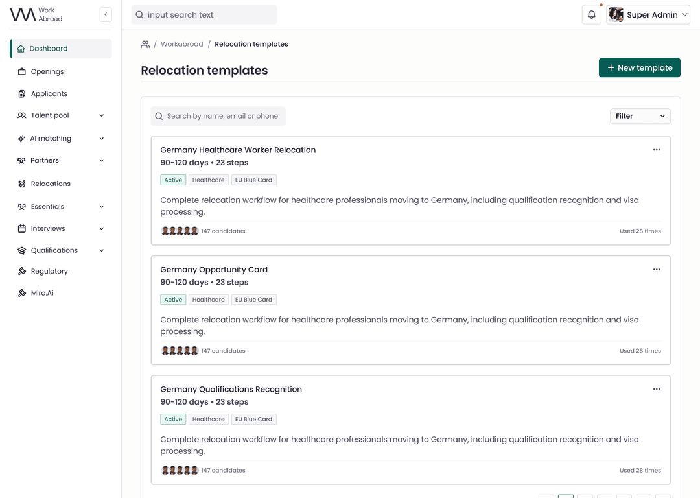Open more options for Germany Opportunity Card
The width and height of the screenshot is (700, 498).
(x=656, y=270)
